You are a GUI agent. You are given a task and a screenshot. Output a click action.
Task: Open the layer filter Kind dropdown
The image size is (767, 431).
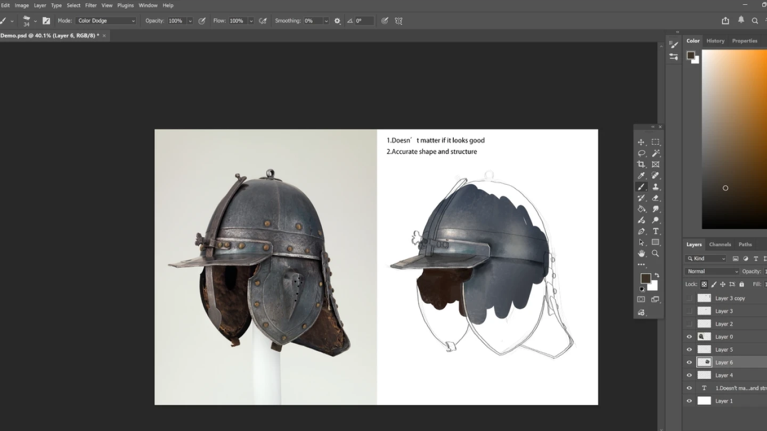coord(706,259)
